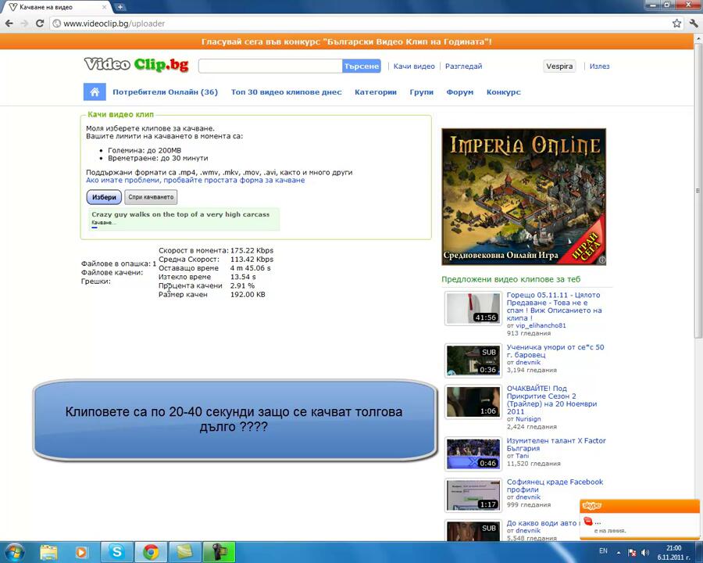Open the EN language selector in taskbar
703x563 pixels.
[603, 551]
